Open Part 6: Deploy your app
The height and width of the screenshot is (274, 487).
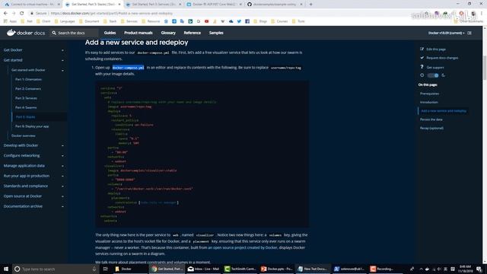pos(32,126)
